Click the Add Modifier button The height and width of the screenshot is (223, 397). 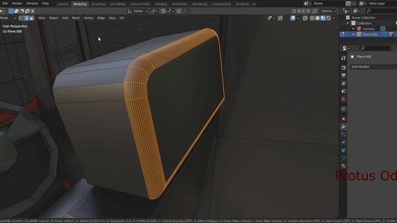coord(373,67)
